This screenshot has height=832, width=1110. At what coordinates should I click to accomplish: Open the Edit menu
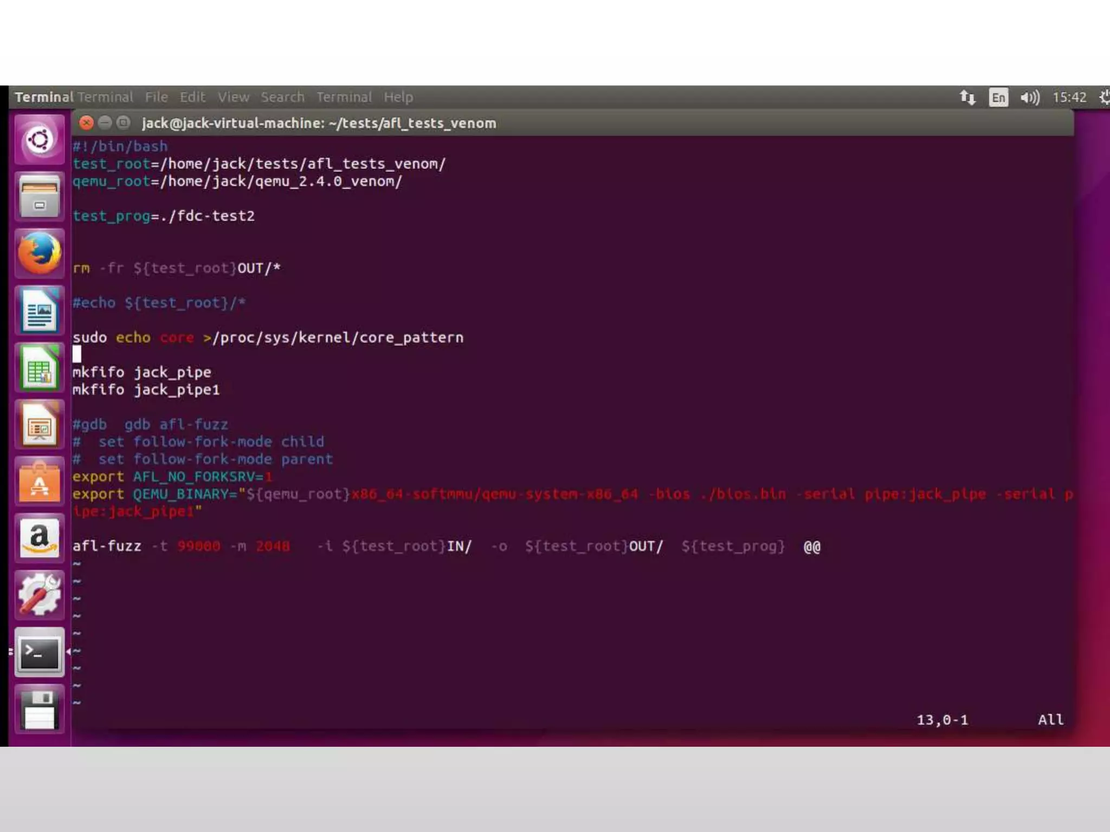point(192,97)
